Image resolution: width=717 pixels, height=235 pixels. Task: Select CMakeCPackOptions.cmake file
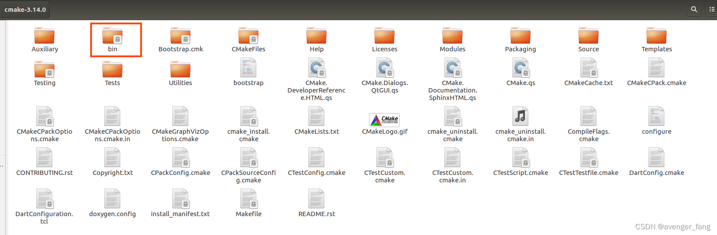point(45,125)
